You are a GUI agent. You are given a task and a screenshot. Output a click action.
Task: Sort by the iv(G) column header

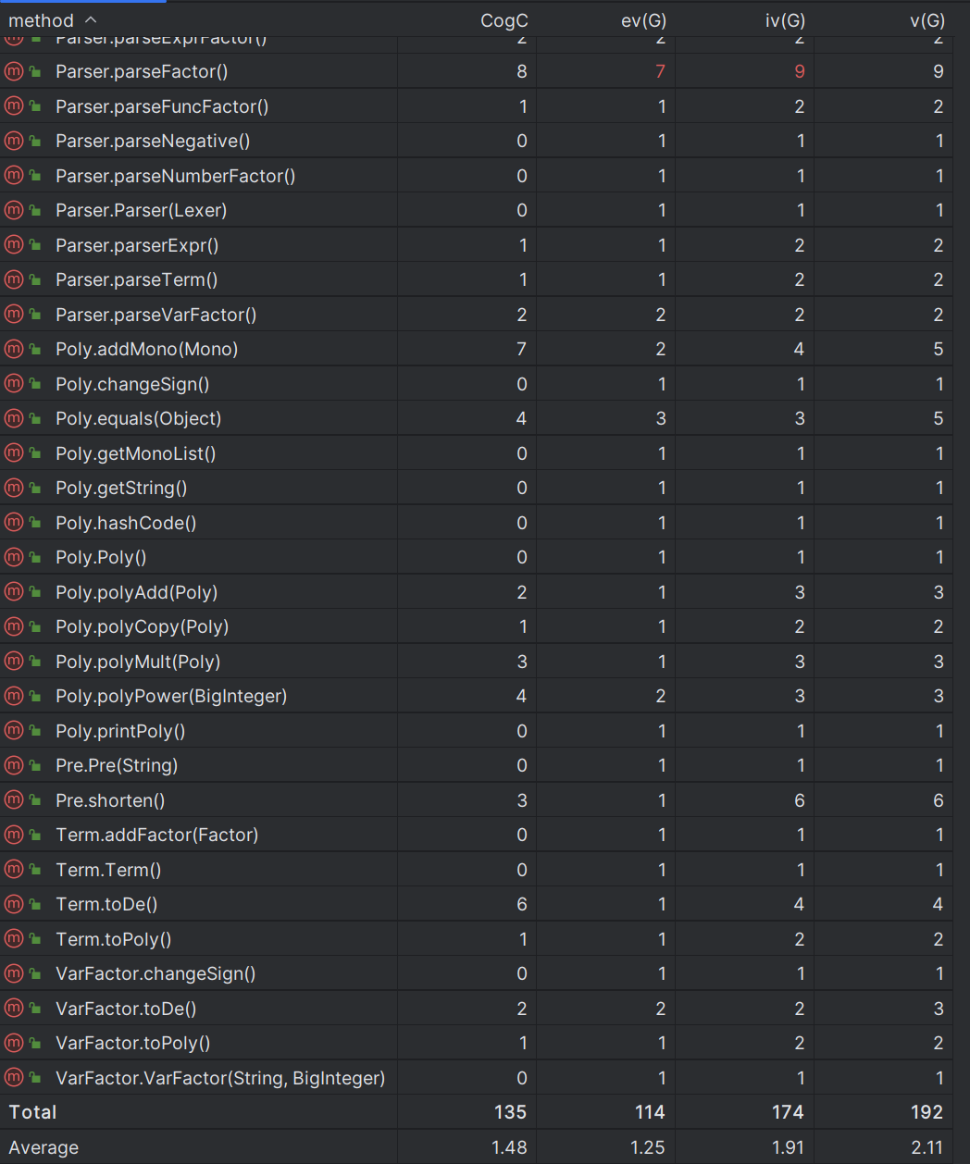pyautogui.click(x=785, y=20)
